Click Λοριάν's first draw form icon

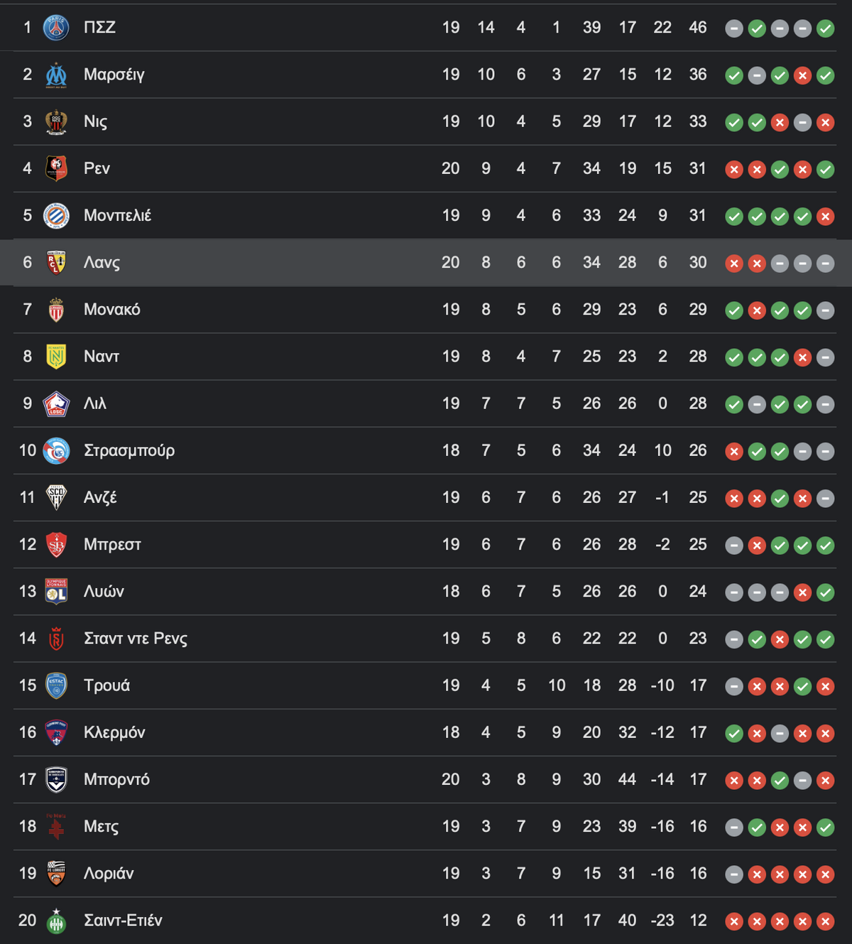pos(734,874)
